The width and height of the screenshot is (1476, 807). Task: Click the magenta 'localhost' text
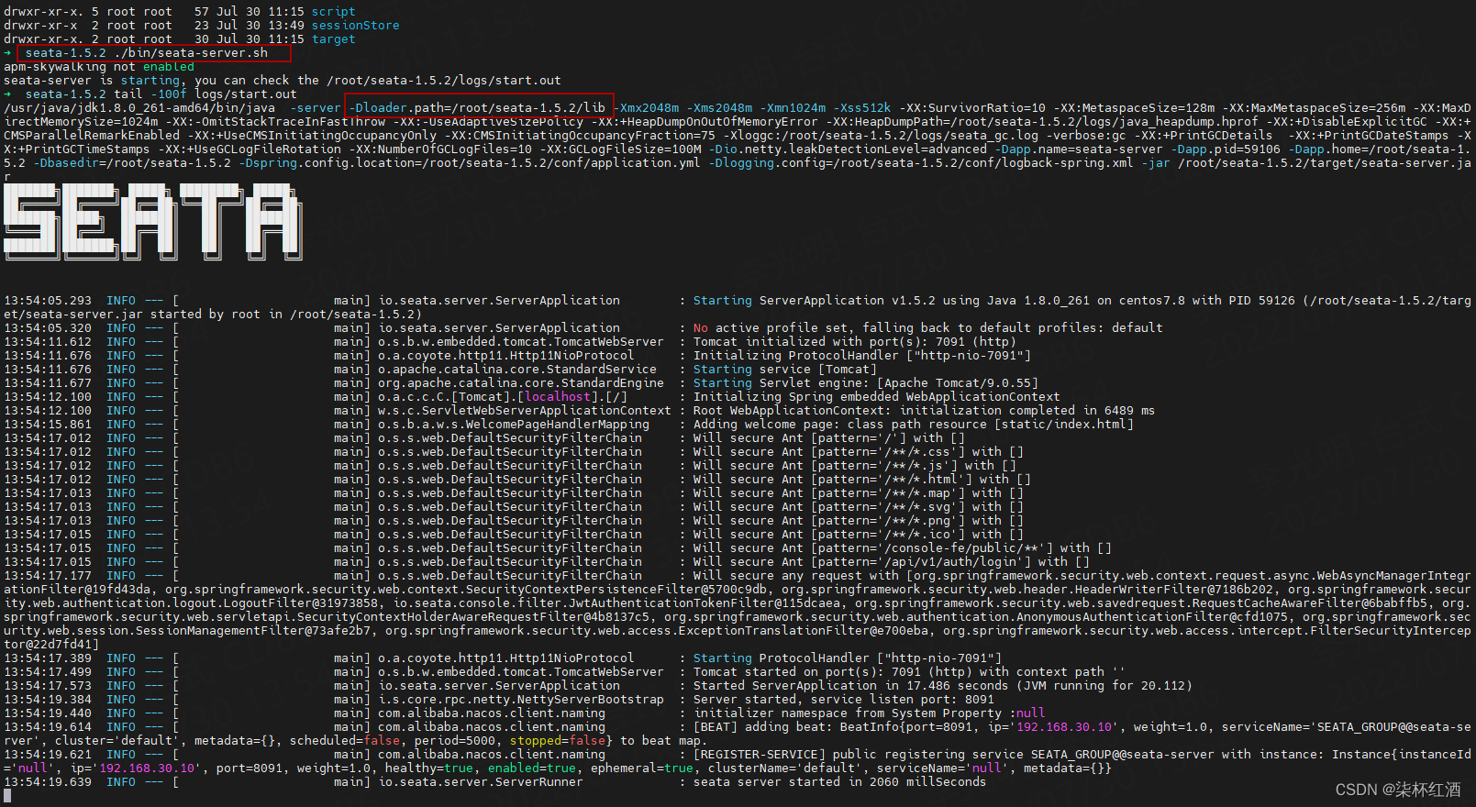tap(558, 397)
